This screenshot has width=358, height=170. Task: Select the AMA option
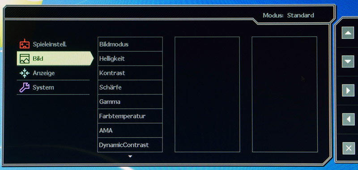tap(130, 130)
